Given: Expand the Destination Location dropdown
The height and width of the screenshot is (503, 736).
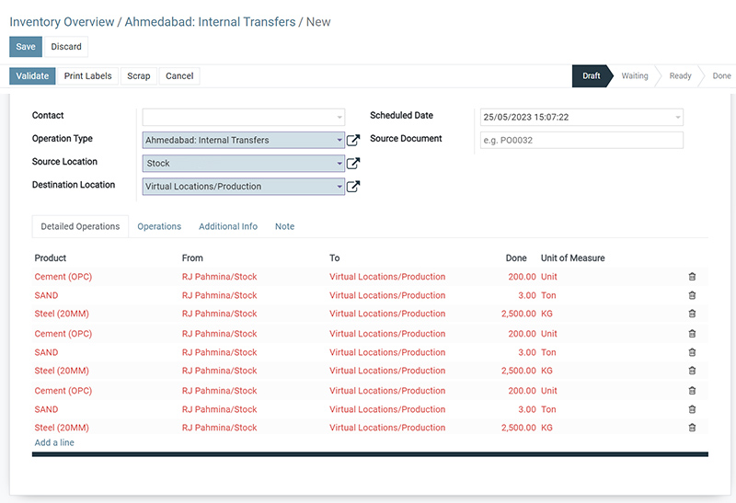Looking at the screenshot, I should 339,187.
